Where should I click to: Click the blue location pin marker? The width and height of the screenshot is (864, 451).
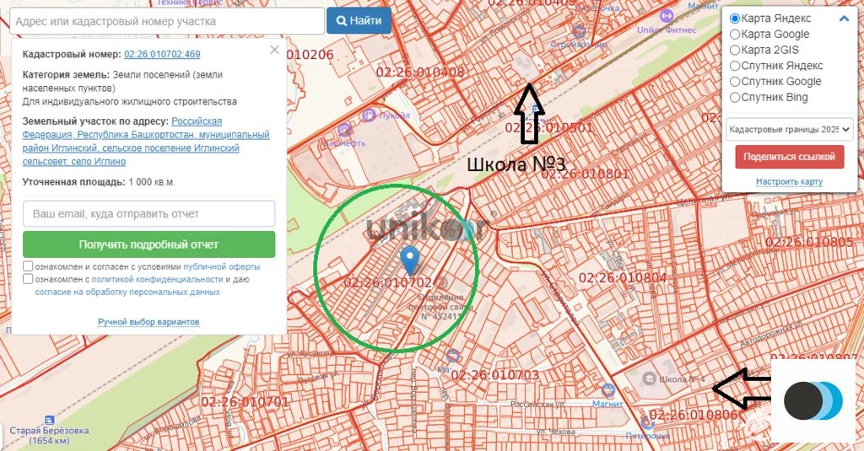click(409, 260)
